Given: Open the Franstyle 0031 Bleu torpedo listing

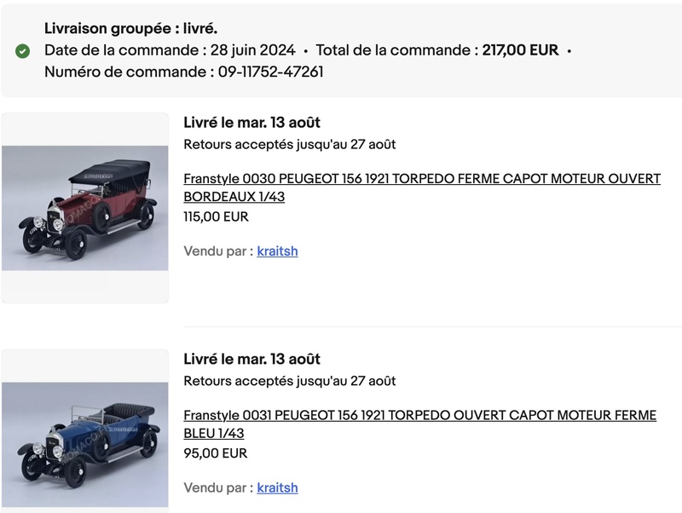Looking at the screenshot, I should (420, 424).
